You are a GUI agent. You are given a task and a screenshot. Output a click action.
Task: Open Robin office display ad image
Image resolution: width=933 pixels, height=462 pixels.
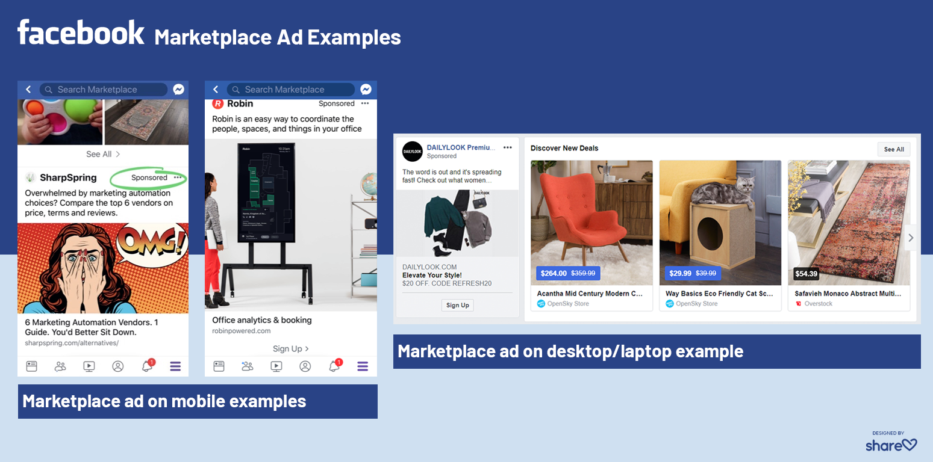pyautogui.click(x=291, y=225)
